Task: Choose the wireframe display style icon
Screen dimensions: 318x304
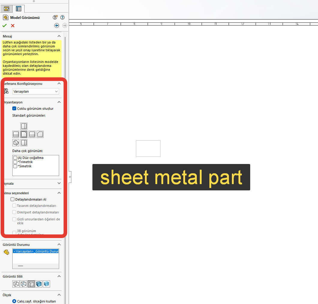Action: click(x=16, y=284)
